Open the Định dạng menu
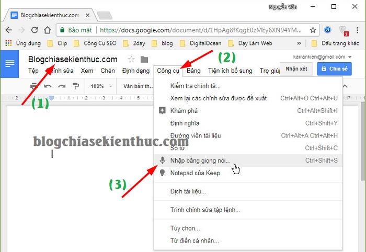Viewport: 366px width, 252px height. point(136,71)
